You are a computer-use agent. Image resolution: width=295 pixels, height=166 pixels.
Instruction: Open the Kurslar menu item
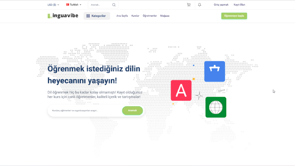(x=135, y=16)
